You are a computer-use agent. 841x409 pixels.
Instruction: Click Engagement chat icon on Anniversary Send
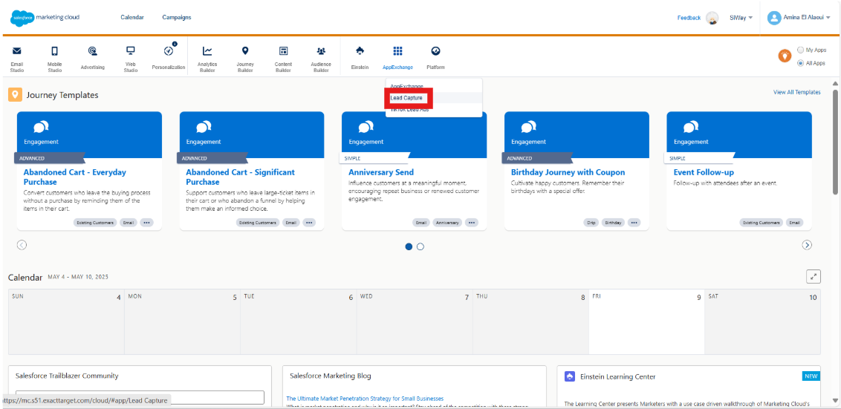(x=366, y=127)
